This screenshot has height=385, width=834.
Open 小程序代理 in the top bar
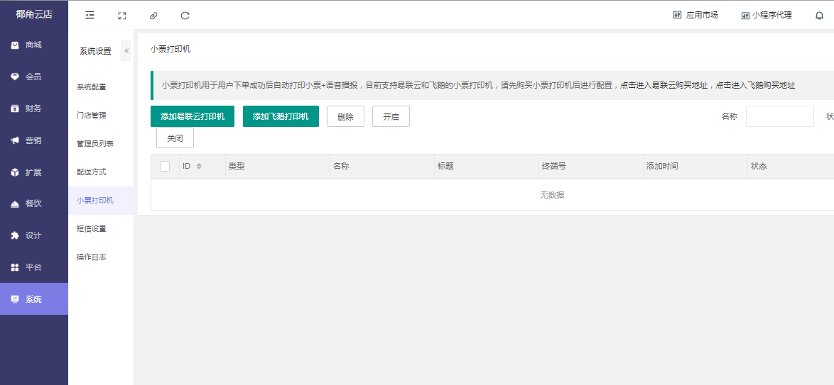(x=766, y=15)
